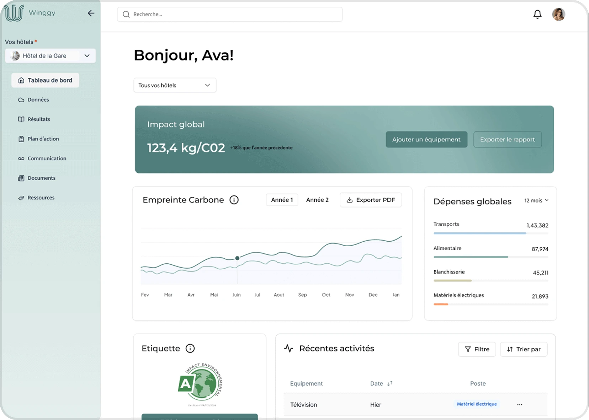589x420 pixels.
Task: Click the notification bell icon
Action: [x=537, y=14]
